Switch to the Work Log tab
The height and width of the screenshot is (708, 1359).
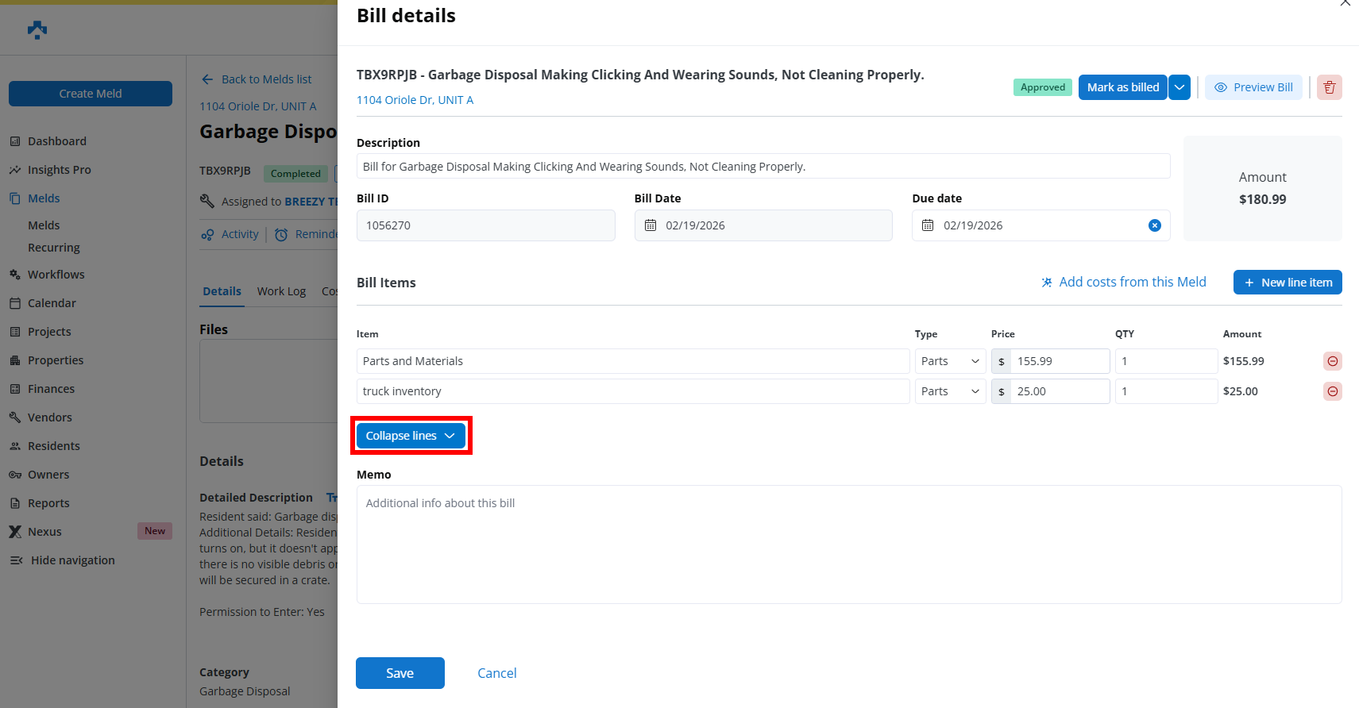[281, 291]
